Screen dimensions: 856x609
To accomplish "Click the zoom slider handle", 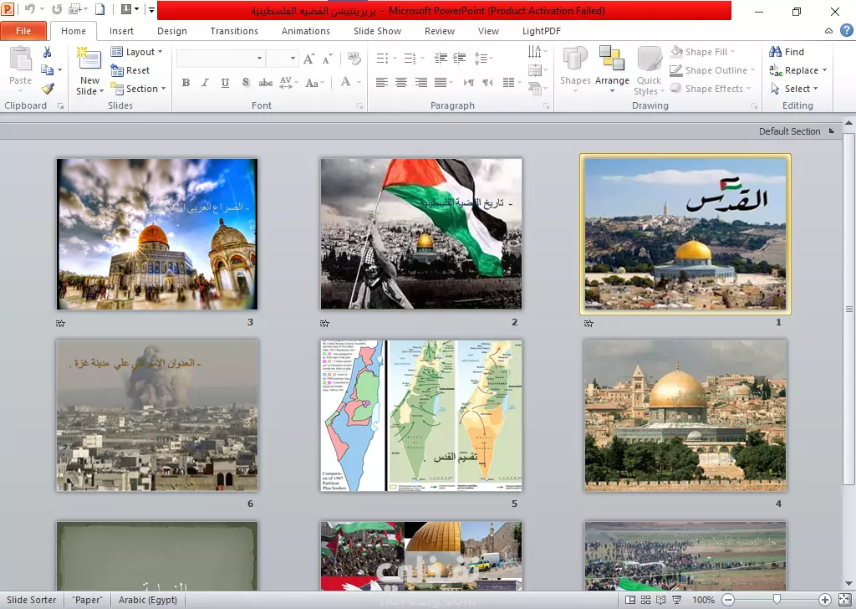I will [x=777, y=600].
